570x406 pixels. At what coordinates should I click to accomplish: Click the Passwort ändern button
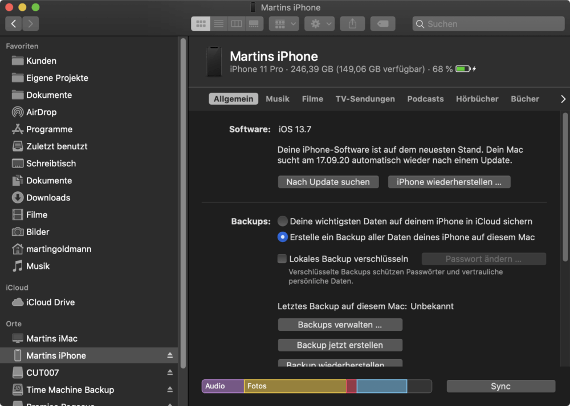pyautogui.click(x=484, y=259)
